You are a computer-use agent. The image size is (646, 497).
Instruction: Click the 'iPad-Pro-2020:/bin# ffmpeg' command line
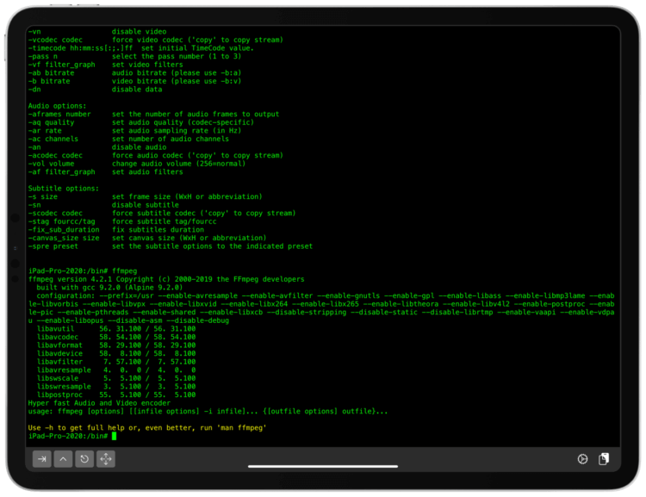(x=83, y=270)
